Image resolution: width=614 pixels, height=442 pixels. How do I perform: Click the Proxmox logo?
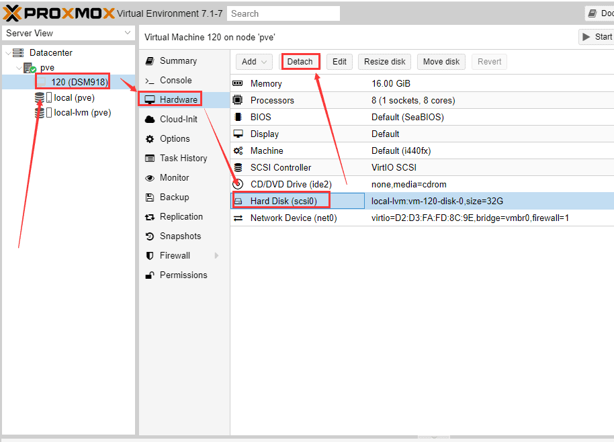pos(58,13)
